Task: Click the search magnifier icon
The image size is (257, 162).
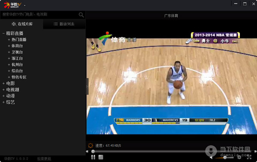Action: pyautogui.click(x=81, y=15)
